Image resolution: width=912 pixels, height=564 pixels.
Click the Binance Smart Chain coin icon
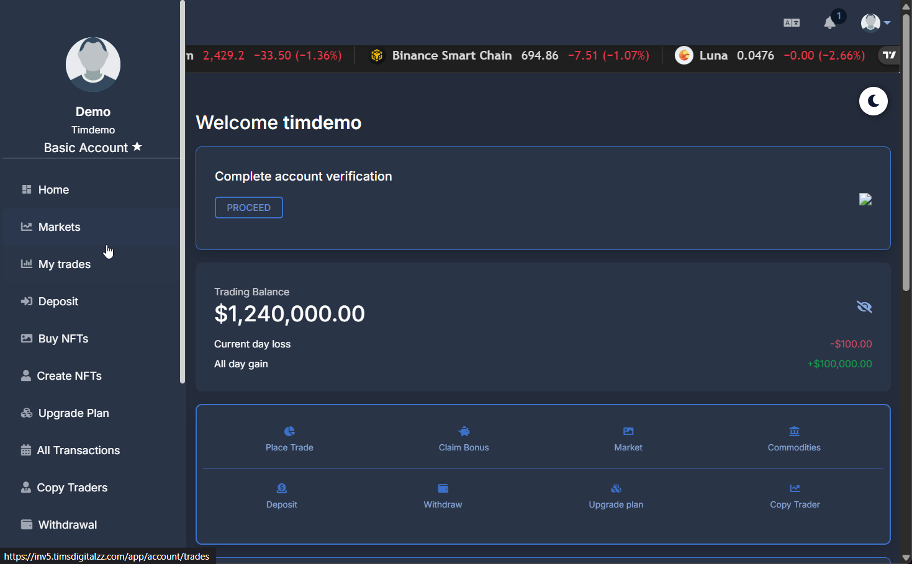pyautogui.click(x=377, y=56)
